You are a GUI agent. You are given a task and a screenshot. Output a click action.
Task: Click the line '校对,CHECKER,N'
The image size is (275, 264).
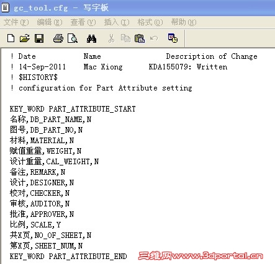click(40, 193)
